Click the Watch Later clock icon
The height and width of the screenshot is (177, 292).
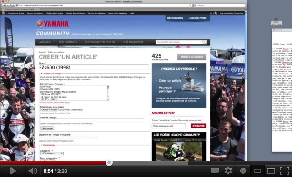pyautogui.click(x=243, y=171)
